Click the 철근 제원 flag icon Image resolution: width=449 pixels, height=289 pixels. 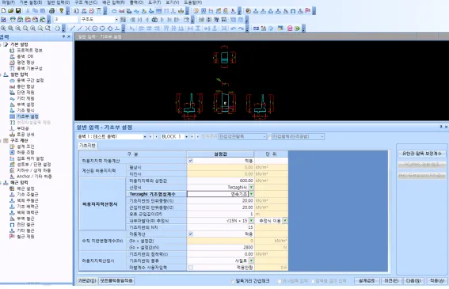pyautogui.click(x=12, y=237)
